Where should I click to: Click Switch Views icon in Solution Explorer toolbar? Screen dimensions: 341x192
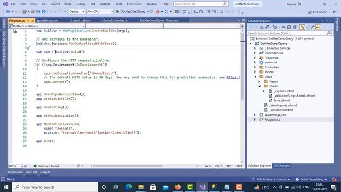(x=267, y=27)
